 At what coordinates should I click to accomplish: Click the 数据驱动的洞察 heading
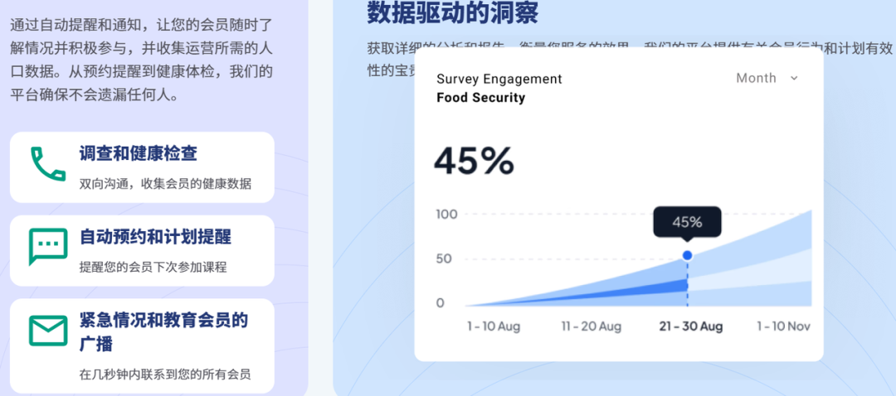tap(452, 12)
